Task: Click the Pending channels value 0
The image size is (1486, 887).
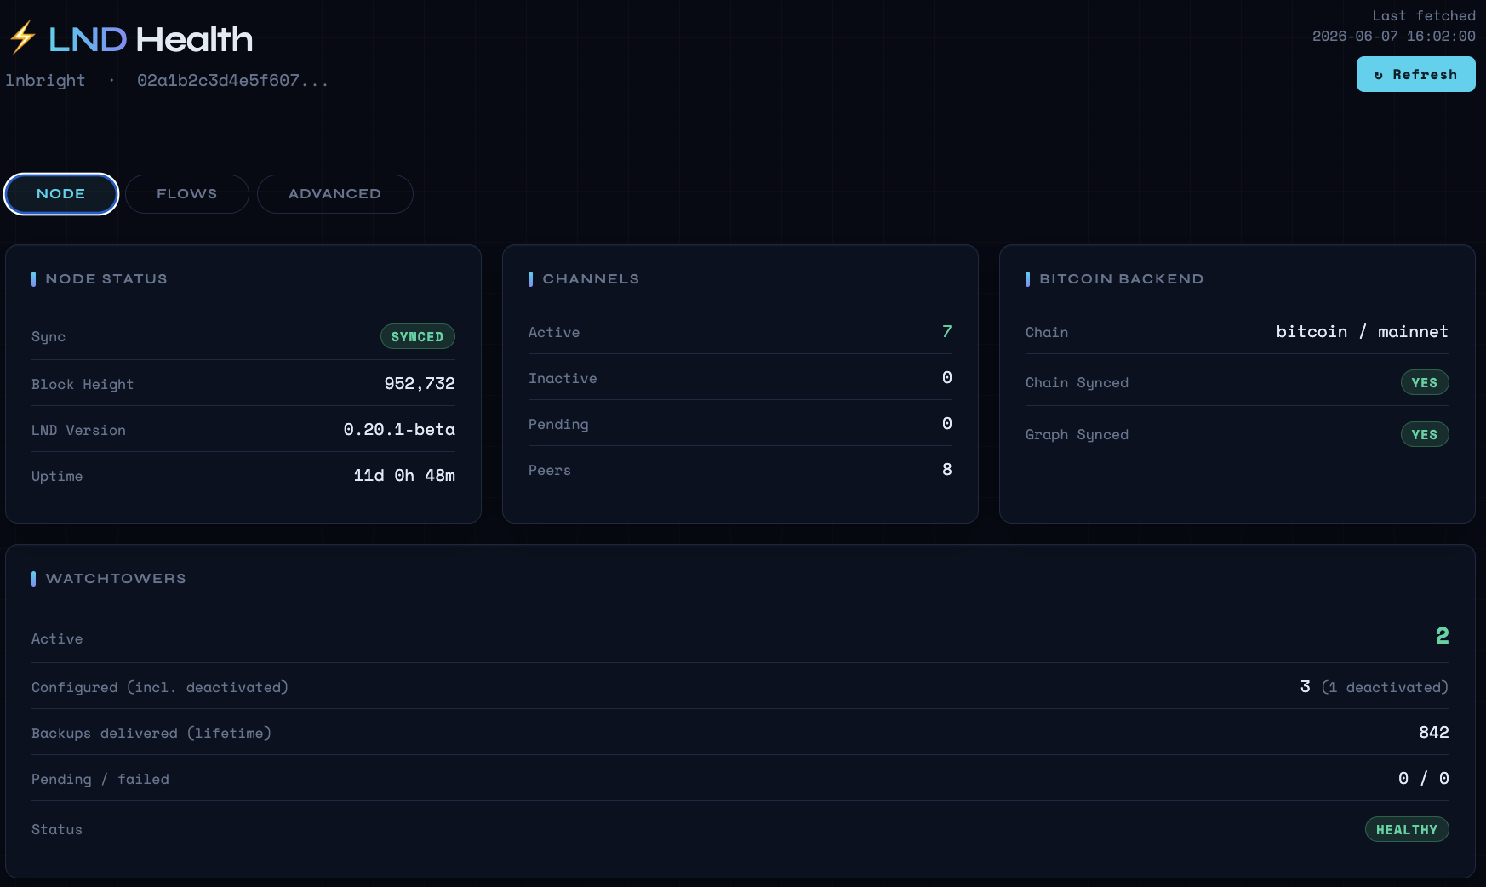Action: coord(946,423)
